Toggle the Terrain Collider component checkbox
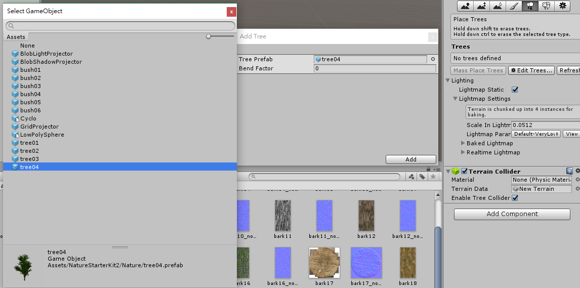580x288 pixels. pos(464,172)
